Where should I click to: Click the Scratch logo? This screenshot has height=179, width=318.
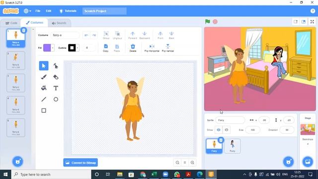point(11,11)
